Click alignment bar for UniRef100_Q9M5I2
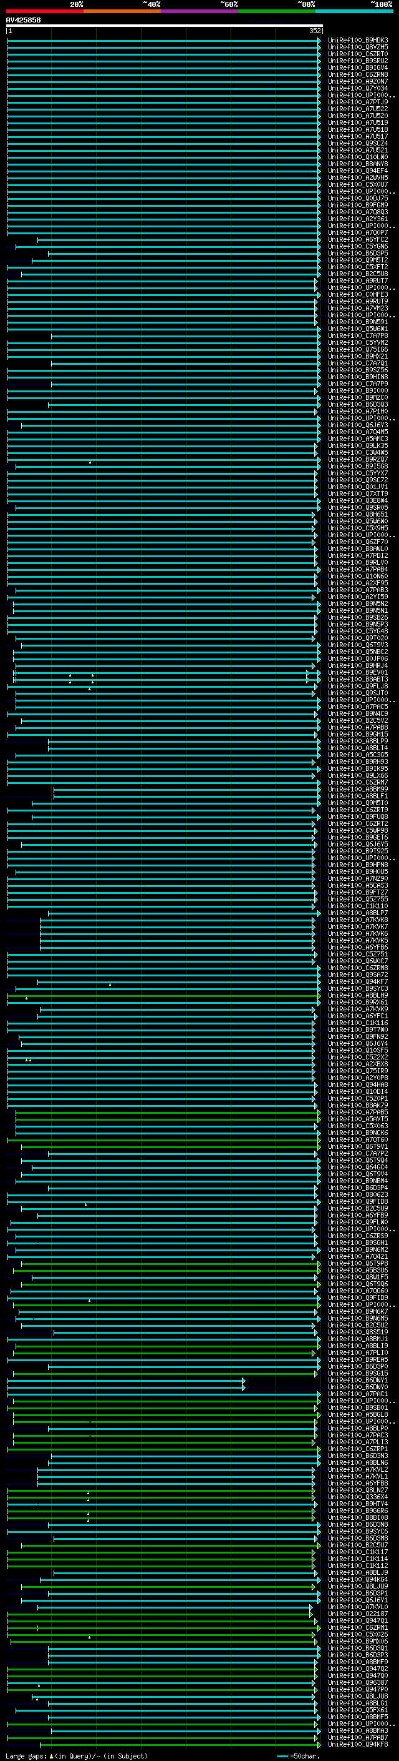The height and width of the screenshot is (1761, 399). click(176, 260)
